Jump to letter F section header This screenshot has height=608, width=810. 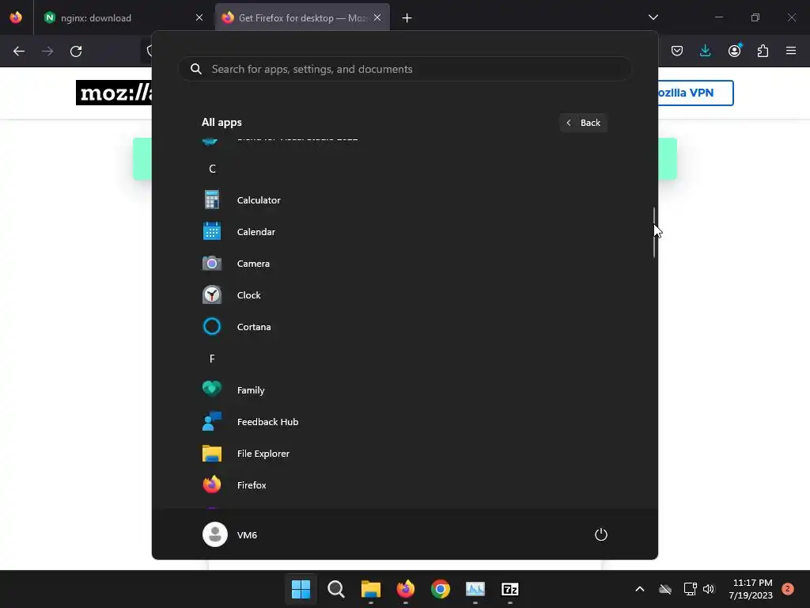pos(212,359)
